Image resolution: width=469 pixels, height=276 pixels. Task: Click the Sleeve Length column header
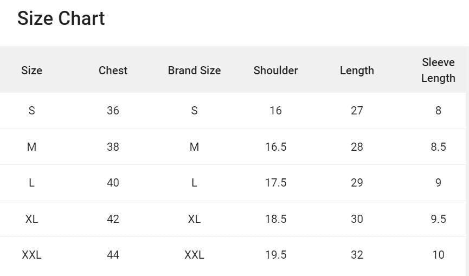pos(438,70)
